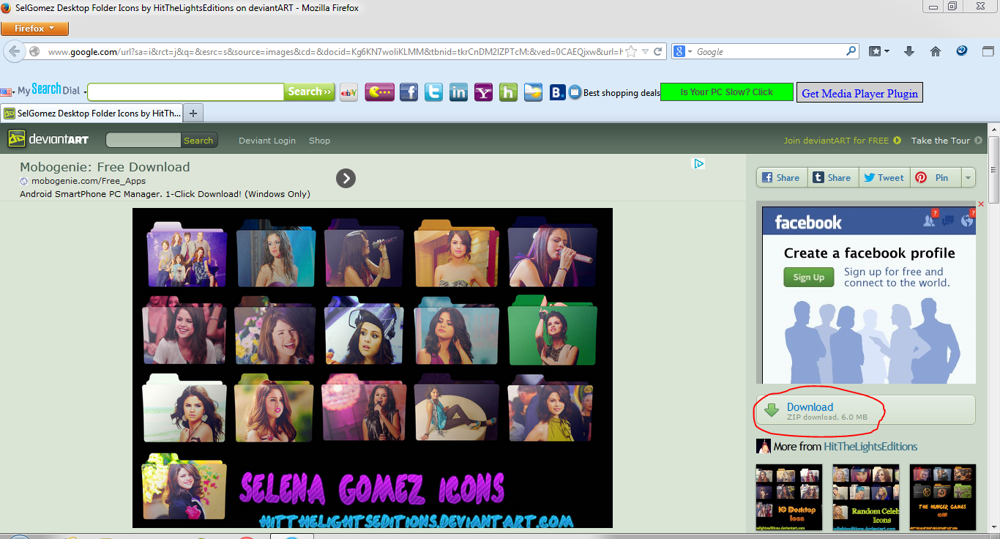This screenshot has width=1000, height=539.
Task: Click into the MySearchDial search input field
Action: (185, 92)
